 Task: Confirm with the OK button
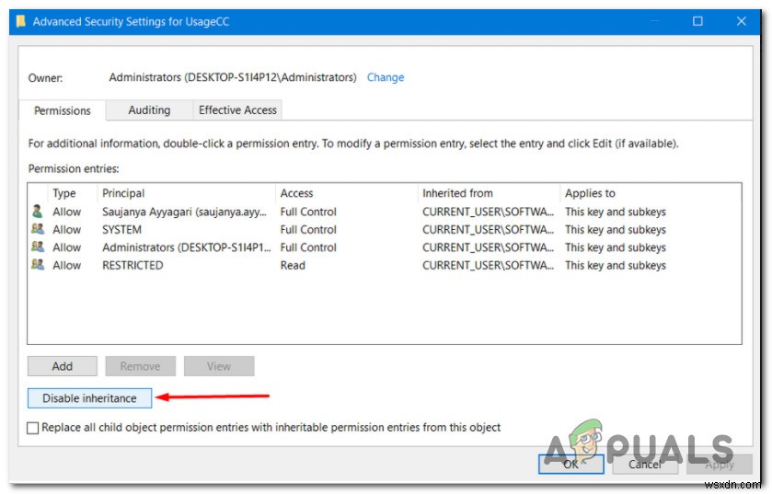(570, 464)
